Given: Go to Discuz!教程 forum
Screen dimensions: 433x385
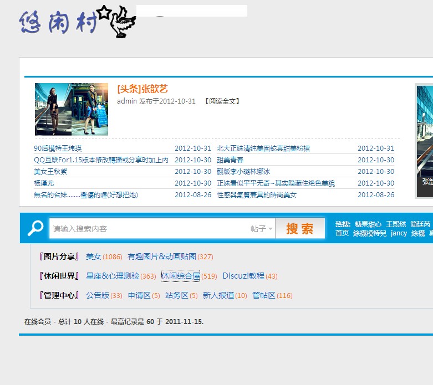Looking at the screenshot, I should (x=243, y=276).
